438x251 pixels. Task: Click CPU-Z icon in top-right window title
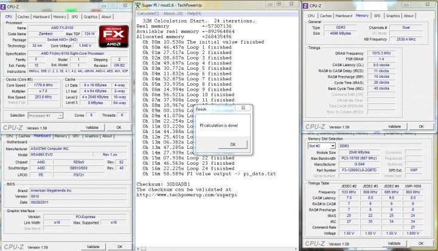(305, 5)
